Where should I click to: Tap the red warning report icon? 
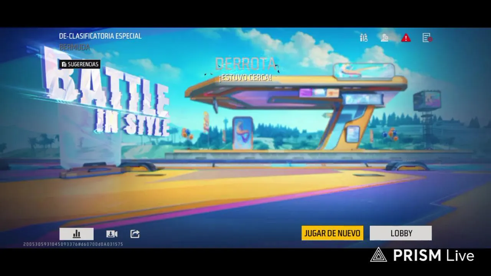(406, 38)
